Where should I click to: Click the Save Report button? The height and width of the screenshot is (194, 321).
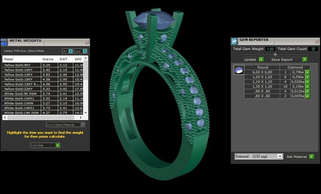coord(289,60)
